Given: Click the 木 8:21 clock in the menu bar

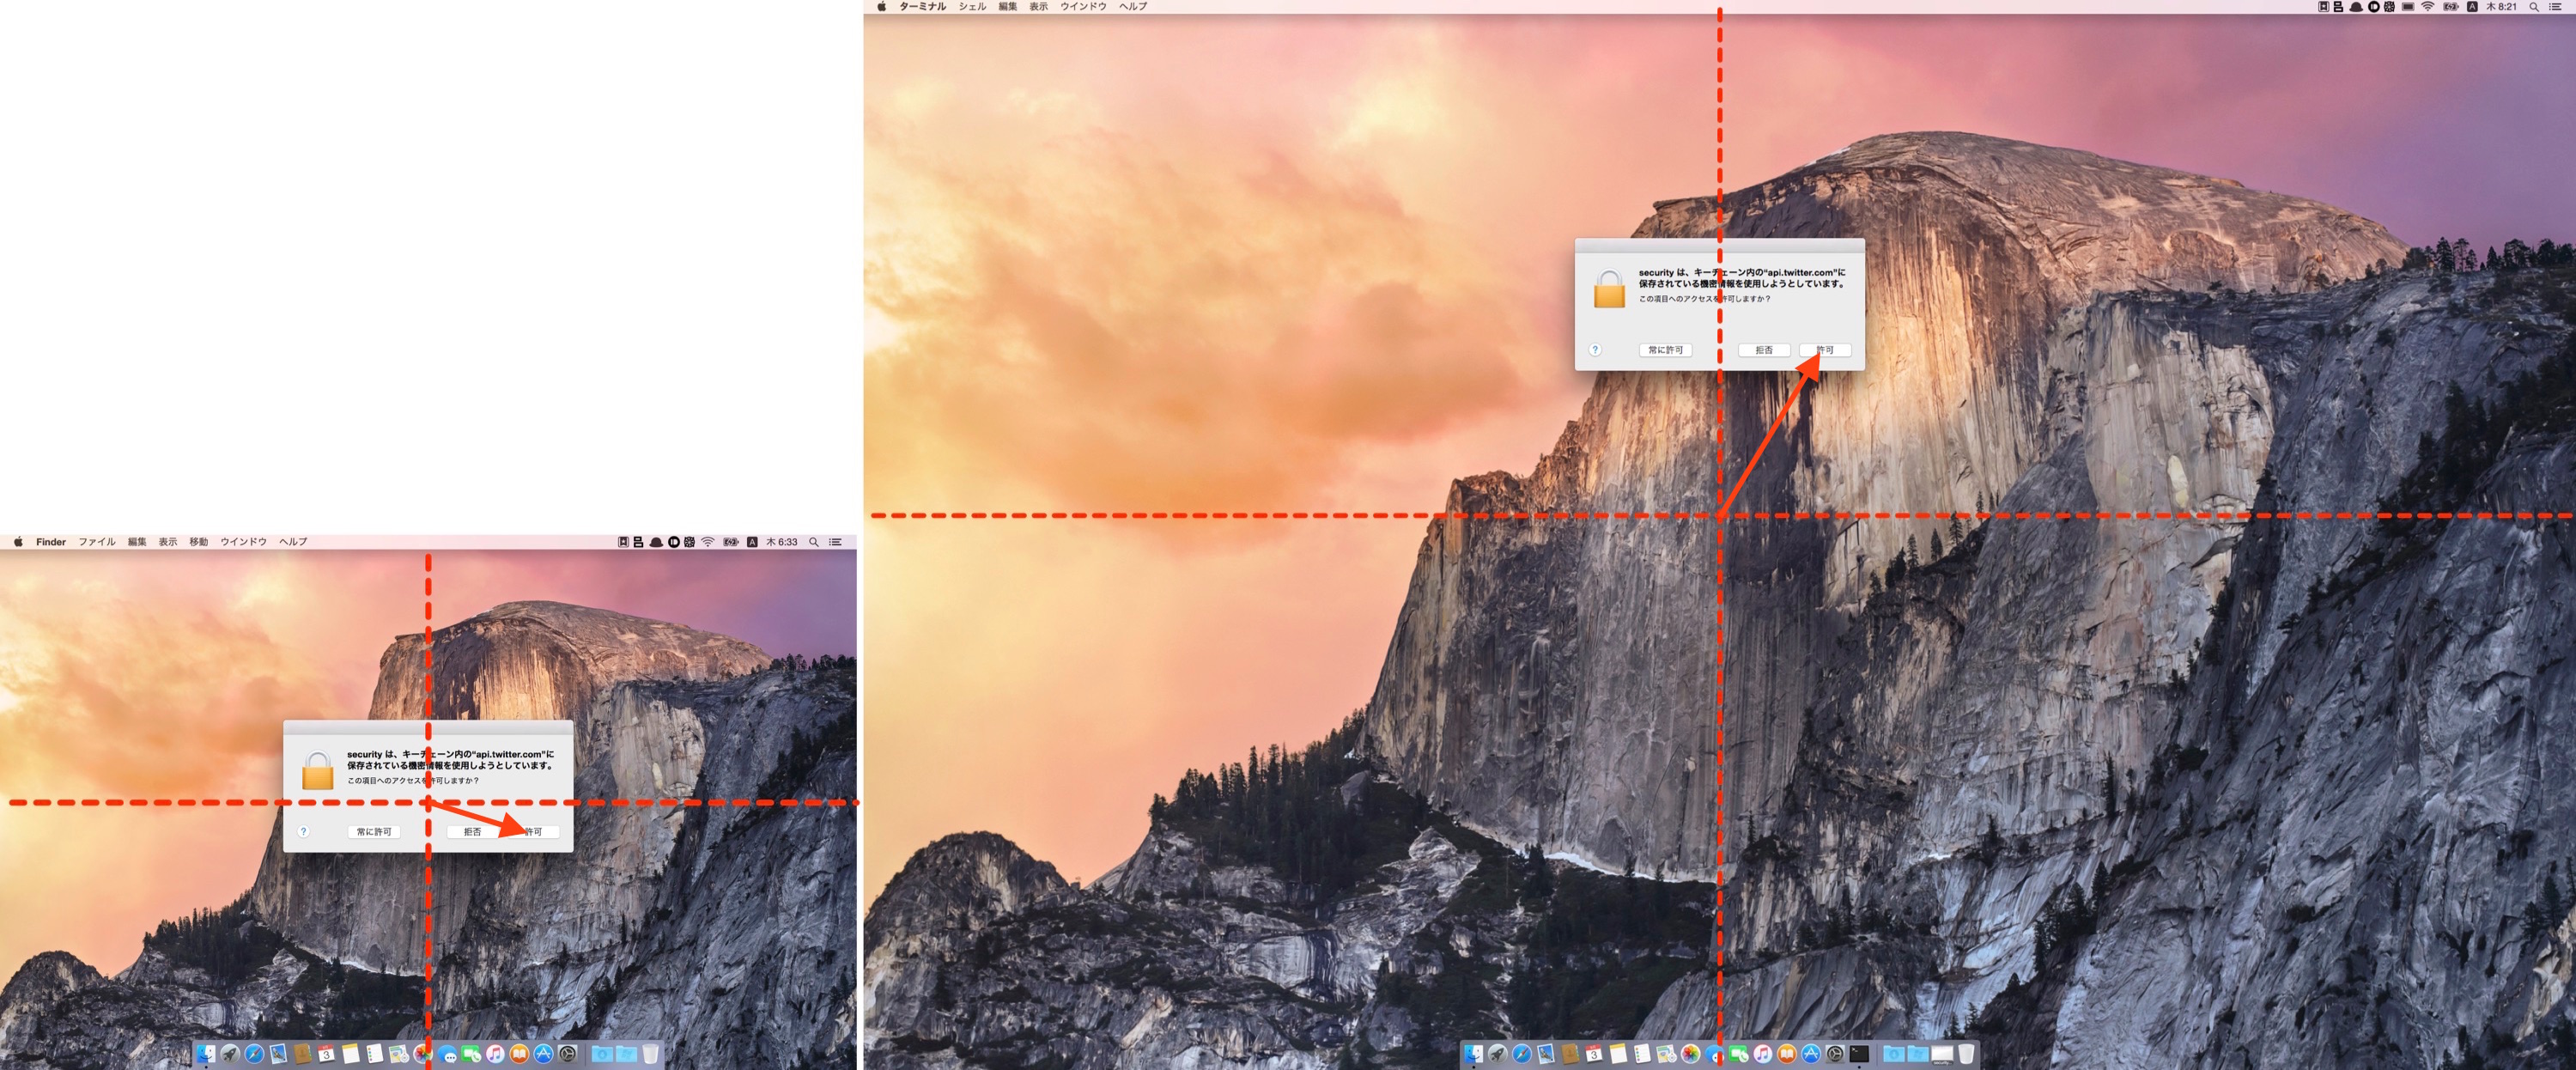Looking at the screenshot, I should pyautogui.click(x=2501, y=7).
